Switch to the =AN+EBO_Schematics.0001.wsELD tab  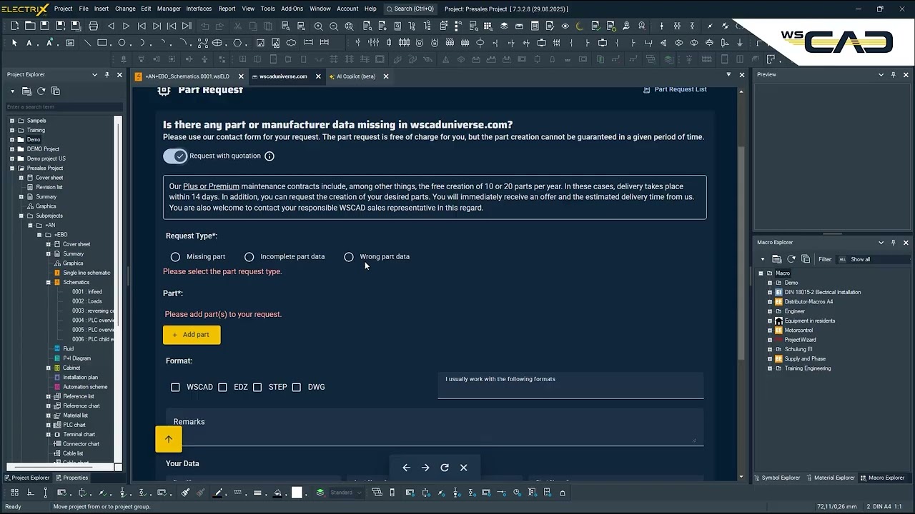point(187,76)
